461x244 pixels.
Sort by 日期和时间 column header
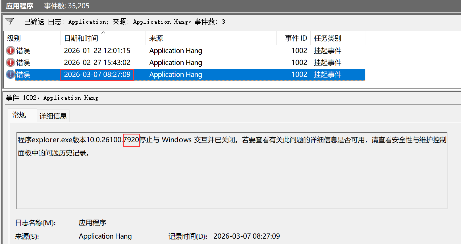[x=81, y=38]
